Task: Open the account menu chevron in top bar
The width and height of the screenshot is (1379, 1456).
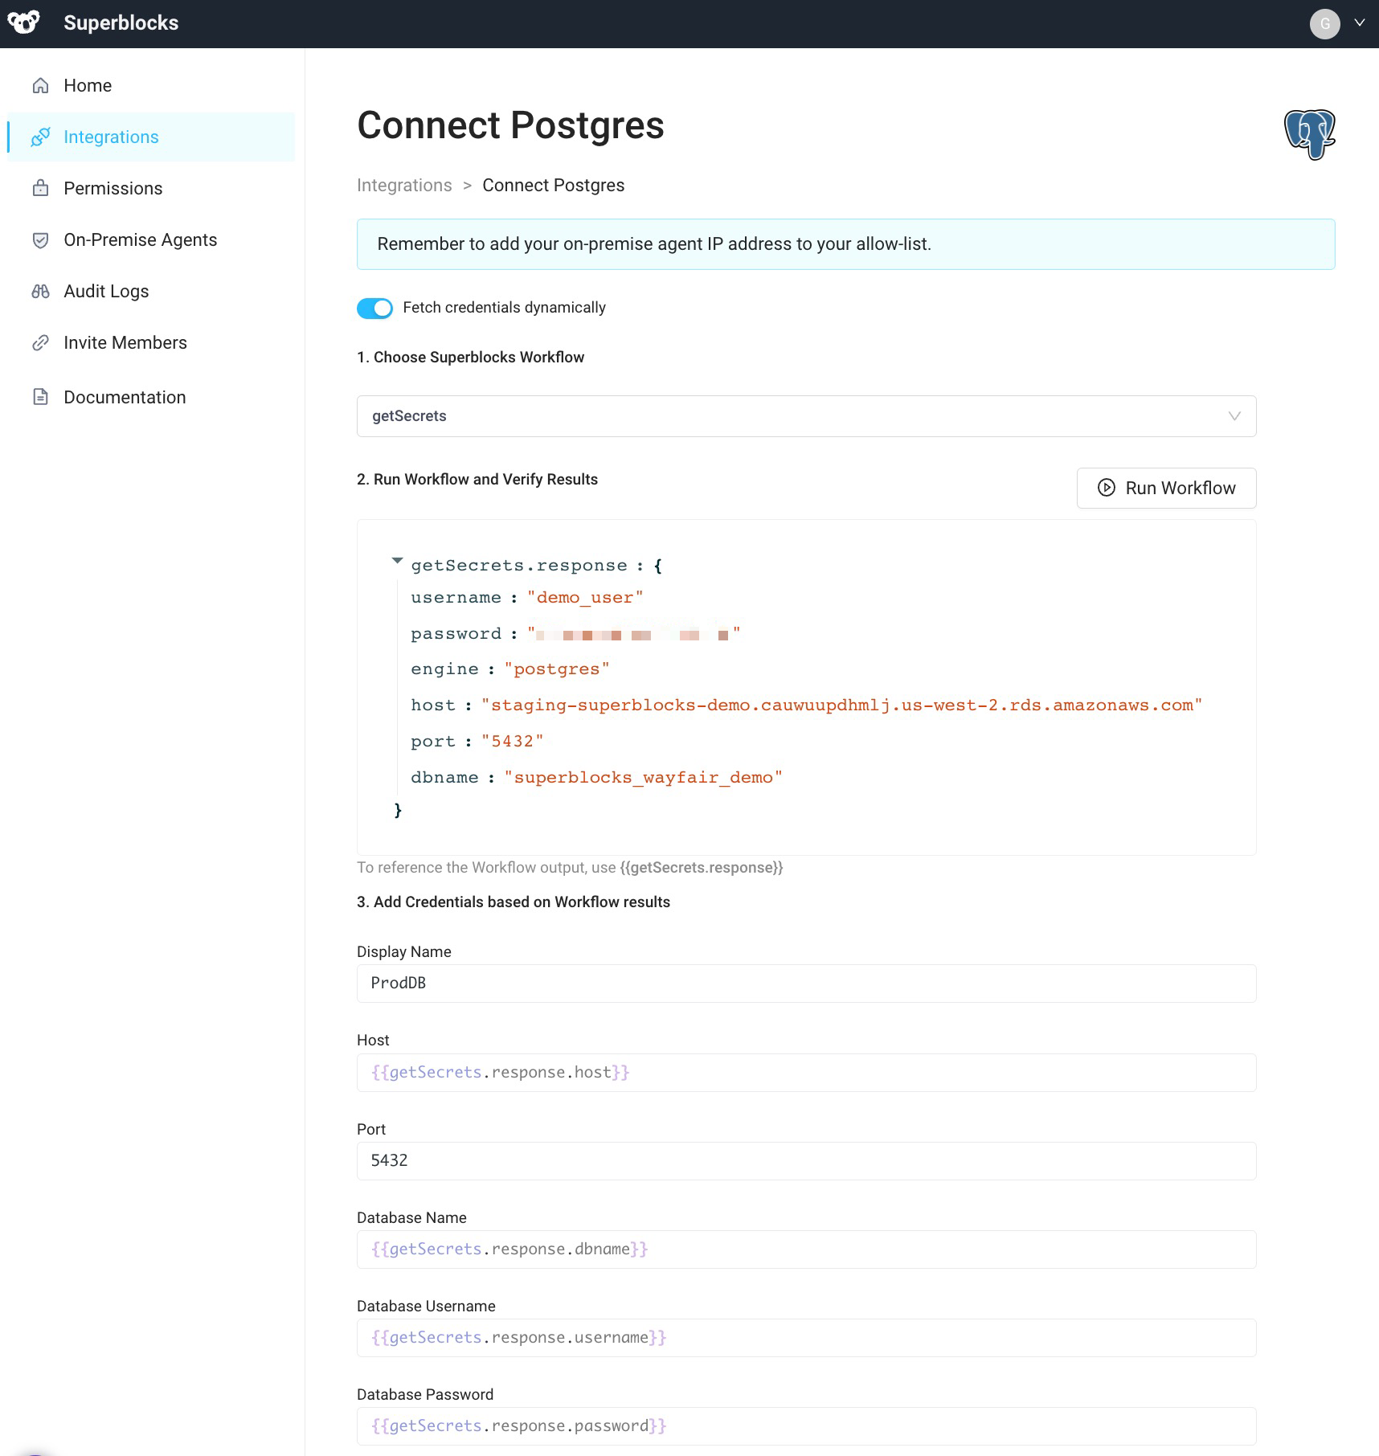Action: pyautogui.click(x=1361, y=22)
